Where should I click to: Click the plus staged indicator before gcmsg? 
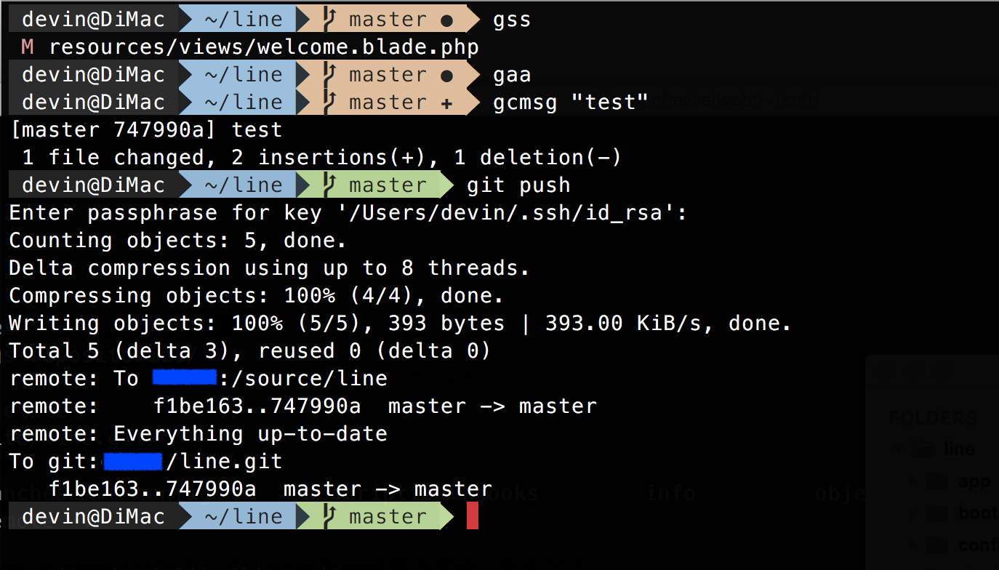coord(446,103)
